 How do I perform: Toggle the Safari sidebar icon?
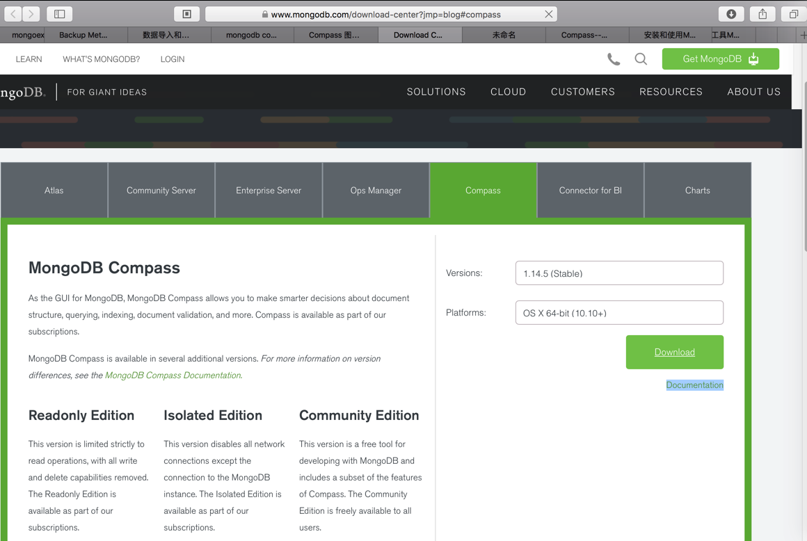tap(60, 14)
